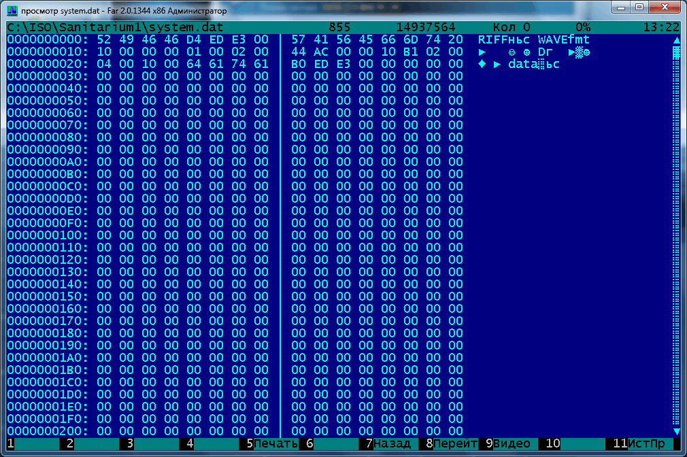
Task: Click hex byte AC in the second row
Action: (321, 52)
